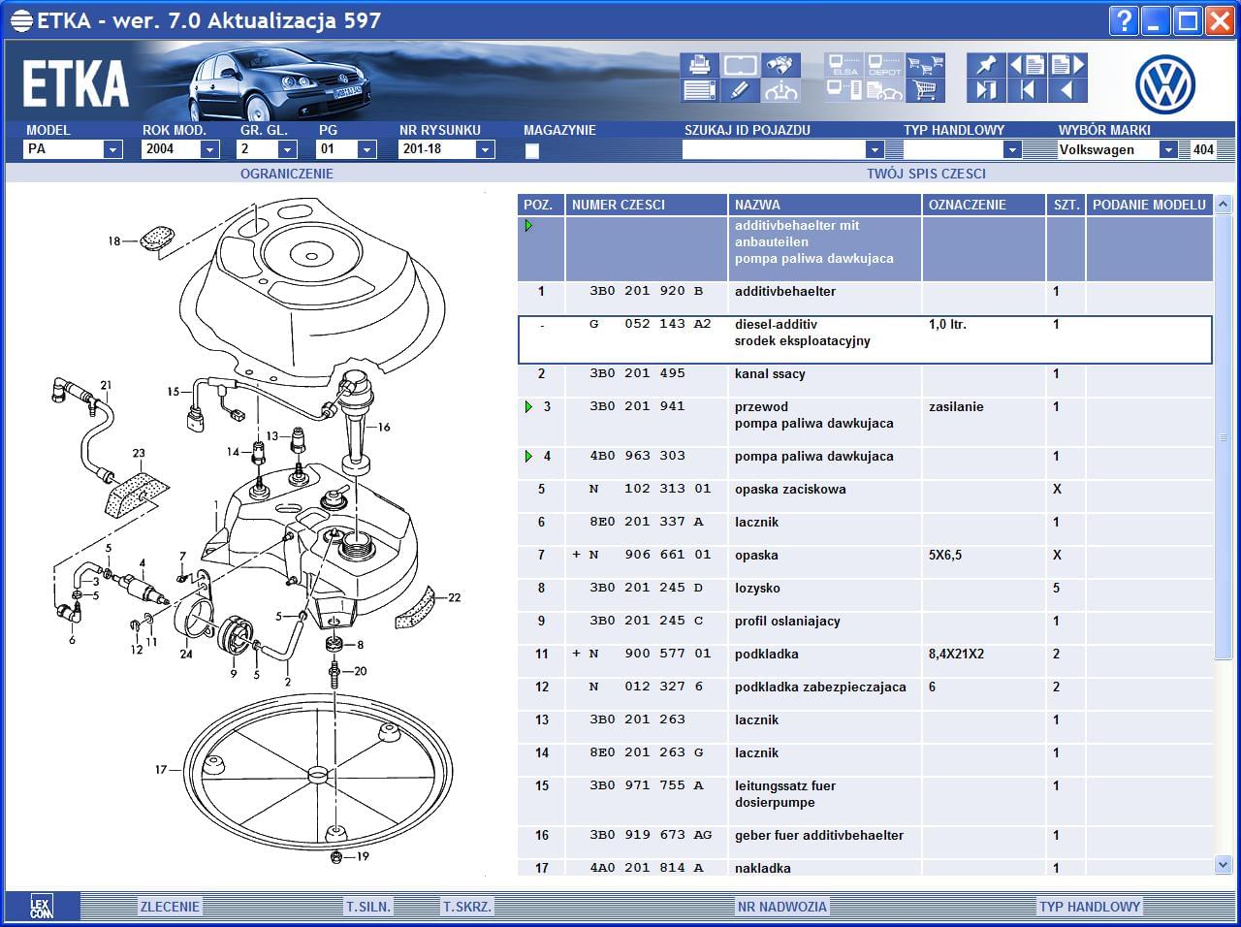Click the parts list sheet icon

699,91
